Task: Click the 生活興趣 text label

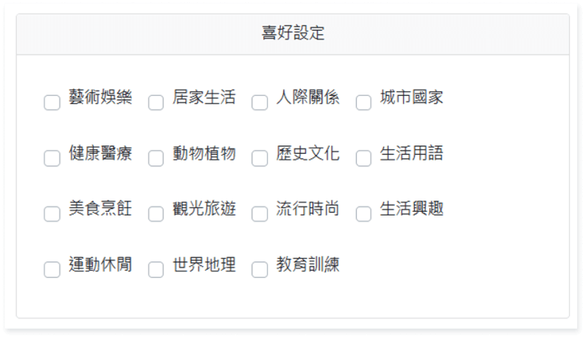Action: pyautogui.click(x=412, y=209)
